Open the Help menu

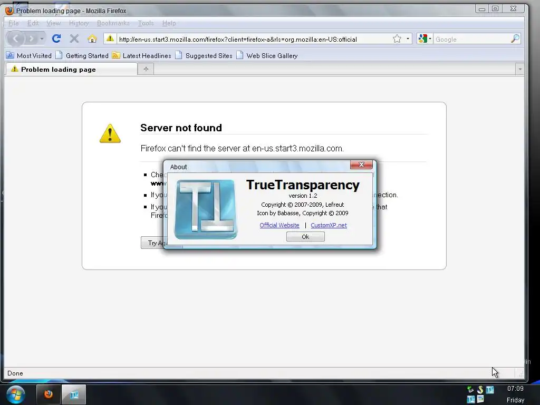[x=169, y=23]
